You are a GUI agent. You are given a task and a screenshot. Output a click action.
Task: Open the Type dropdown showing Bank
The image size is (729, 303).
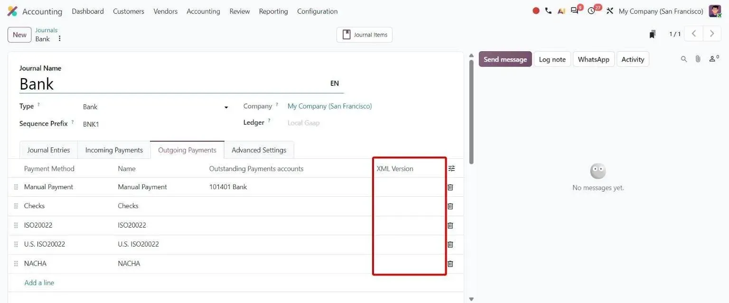156,107
